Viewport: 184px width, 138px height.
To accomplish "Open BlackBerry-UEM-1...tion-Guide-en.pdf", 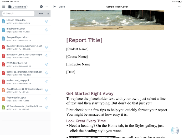I will (x=25, y=56).
